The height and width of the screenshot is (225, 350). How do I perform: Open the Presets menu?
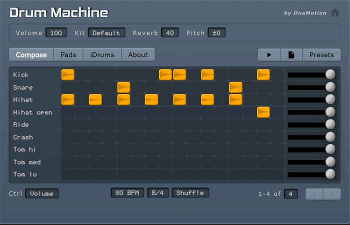(x=321, y=54)
